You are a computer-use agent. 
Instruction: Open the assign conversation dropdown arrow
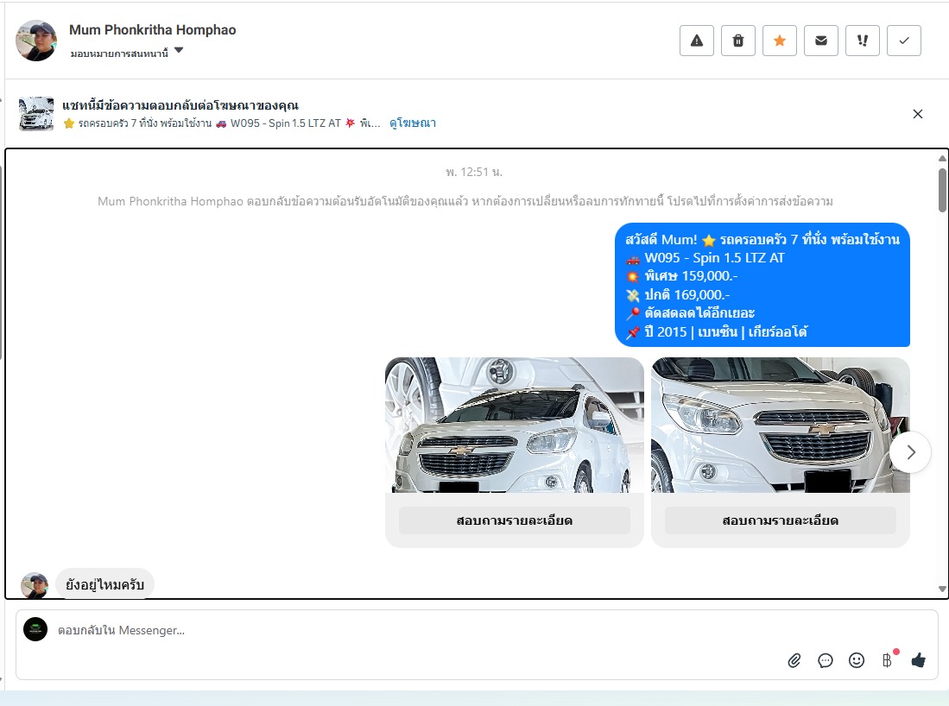tap(179, 50)
